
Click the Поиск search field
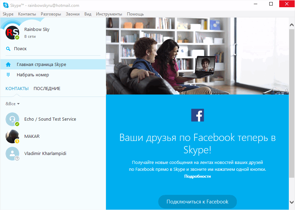(x=53, y=49)
